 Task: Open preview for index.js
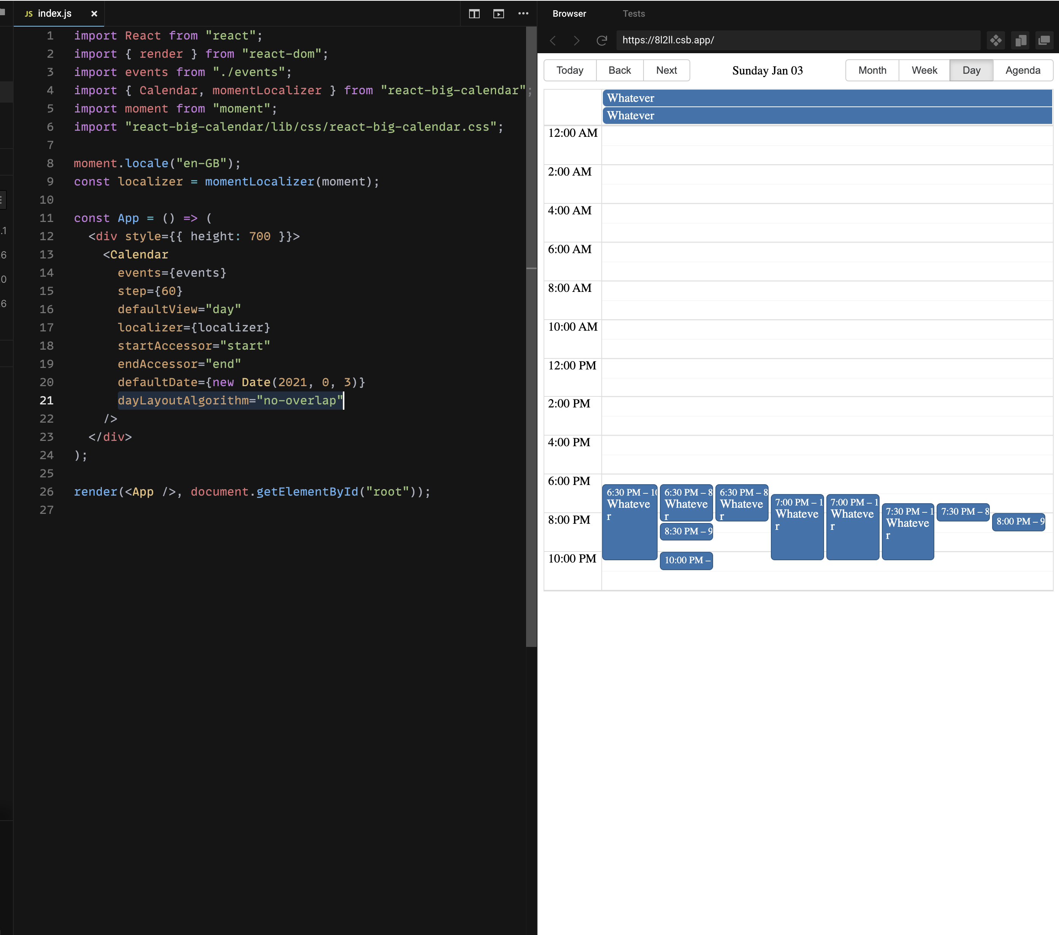(x=498, y=14)
